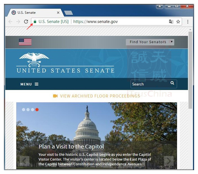Screen dimensions: 198x174
Task: Click the green padlock security icon
Action: [x=35, y=22]
